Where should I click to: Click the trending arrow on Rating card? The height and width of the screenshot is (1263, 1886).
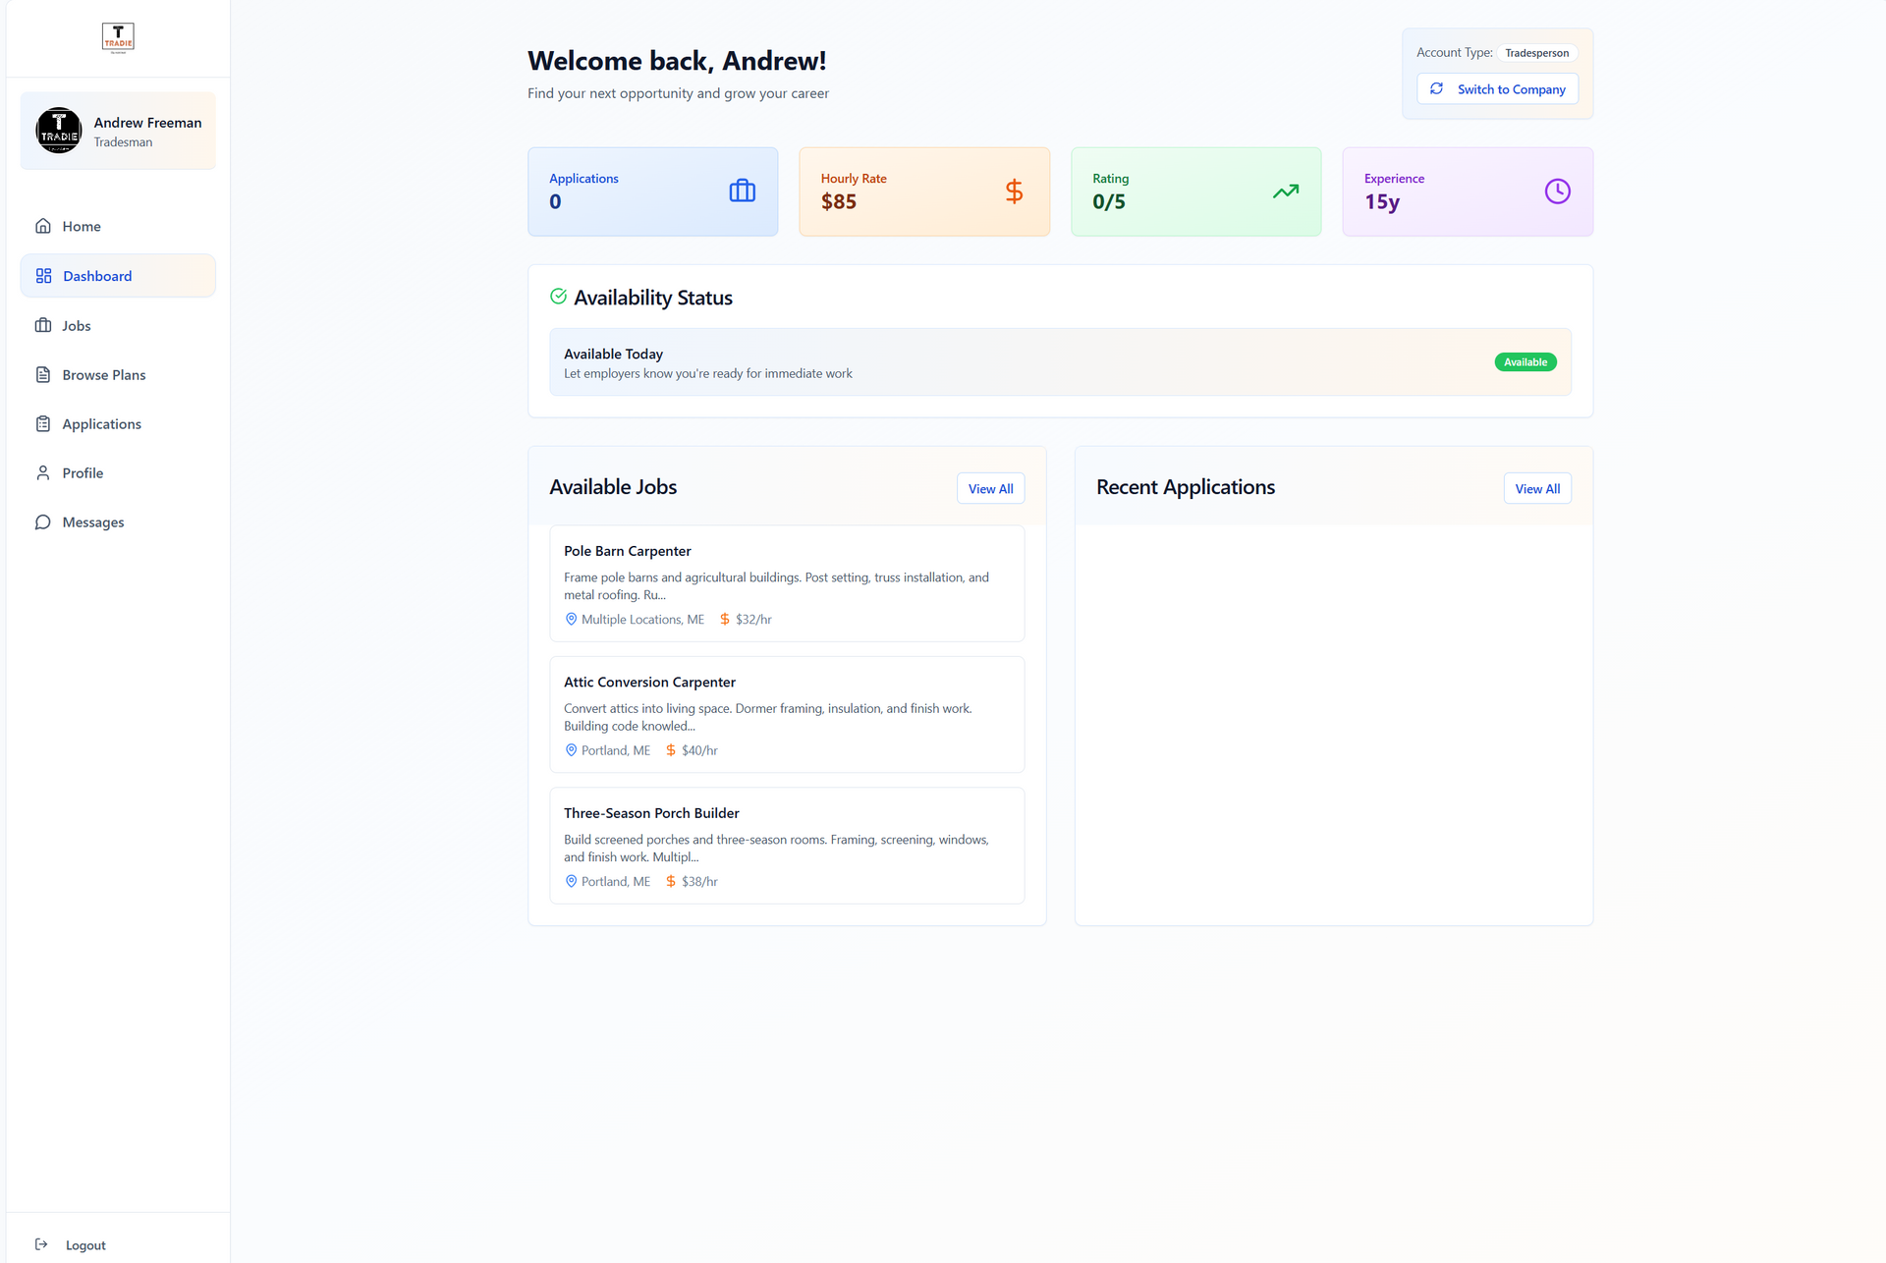1285,191
